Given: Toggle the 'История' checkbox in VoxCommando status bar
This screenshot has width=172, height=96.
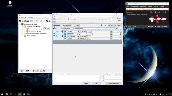Looking at the screenshot, I should (x=148, y=26).
